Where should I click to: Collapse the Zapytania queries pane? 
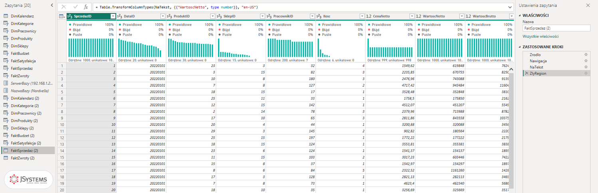(x=52, y=5)
